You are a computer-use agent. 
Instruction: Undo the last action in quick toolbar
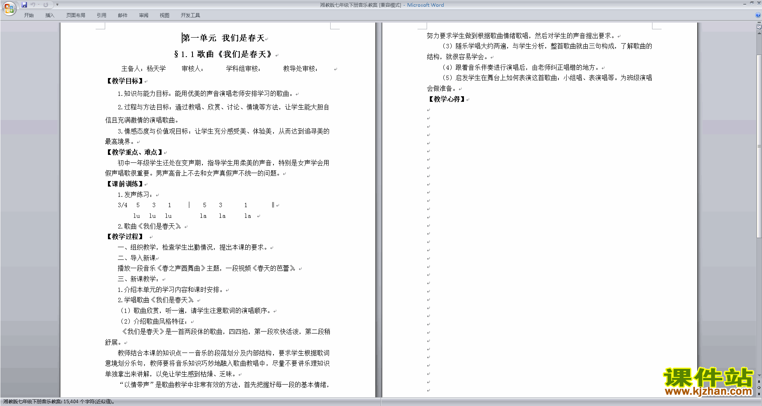(x=33, y=5)
